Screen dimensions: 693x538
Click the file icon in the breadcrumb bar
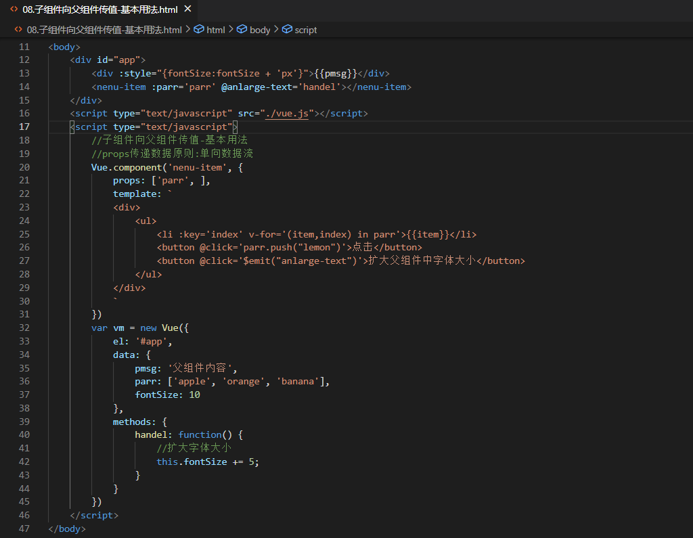point(18,30)
